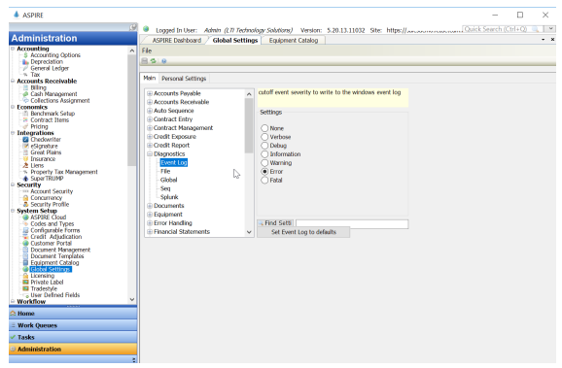The width and height of the screenshot is (562, 368).
Task: Select the Information severity option
Action: point(264,154)
